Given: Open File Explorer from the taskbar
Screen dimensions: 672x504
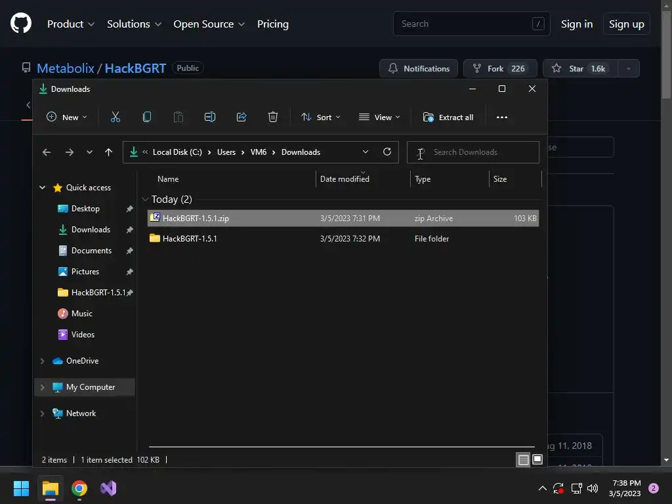Looking at the screenshot, I should pyautogui.click(x=51, y=488).
